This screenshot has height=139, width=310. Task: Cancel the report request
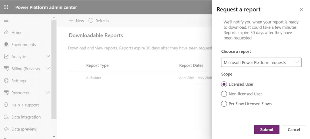pyautogui.click(x=294, y=130)
